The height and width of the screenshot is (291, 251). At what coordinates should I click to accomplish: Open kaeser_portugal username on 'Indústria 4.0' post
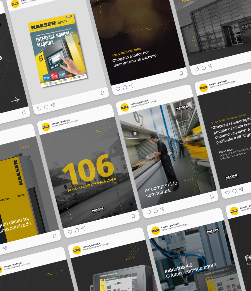170,226
